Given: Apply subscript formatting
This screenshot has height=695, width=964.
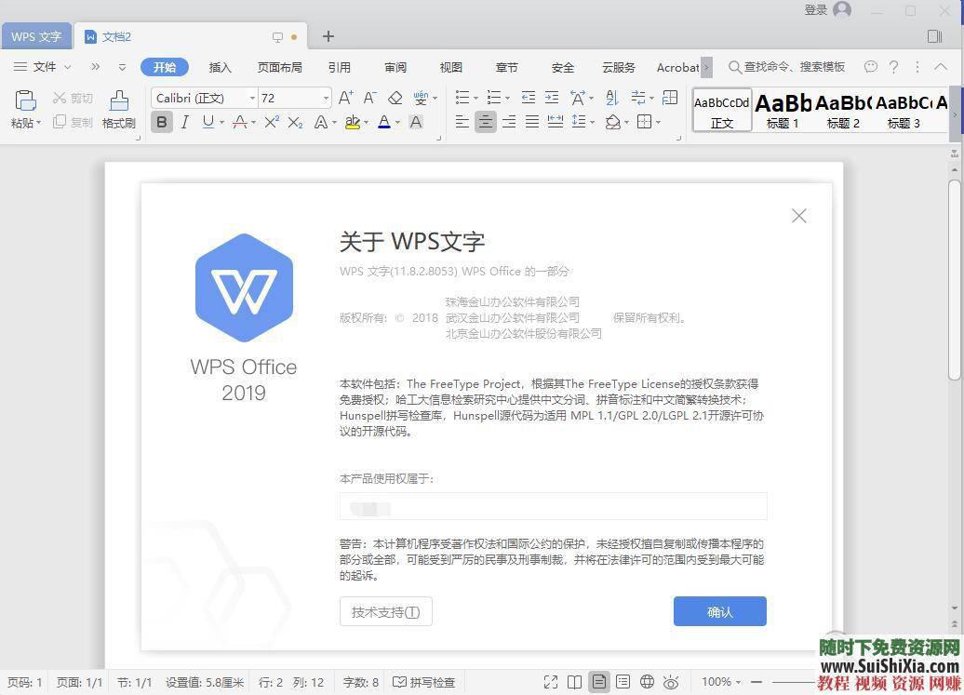Looking at the screenshot, I should 295,122.
